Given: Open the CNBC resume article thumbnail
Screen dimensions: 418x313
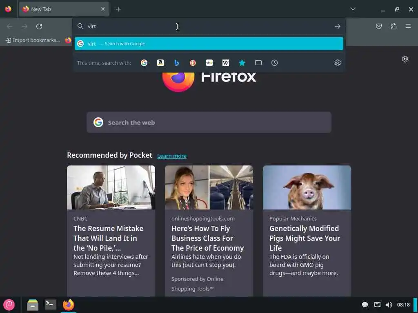Looking at the screenshot, I should point(111,187).
